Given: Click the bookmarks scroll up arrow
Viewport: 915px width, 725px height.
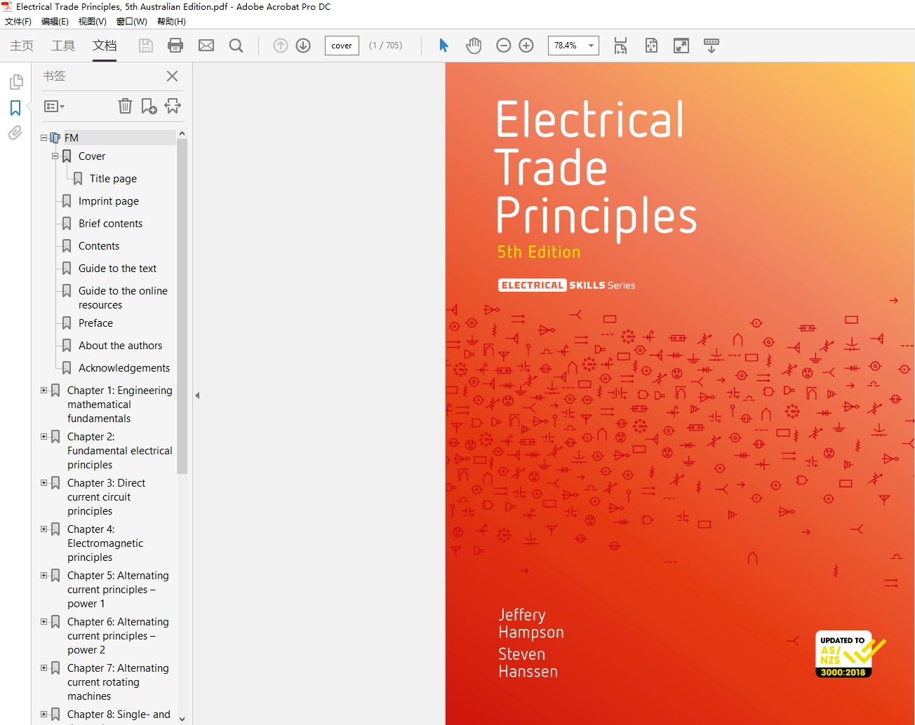Looking at the screenshot, I should coord(182,133).
